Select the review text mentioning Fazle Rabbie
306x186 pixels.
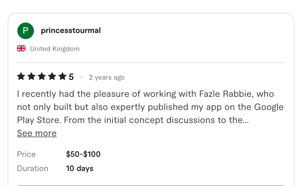click(x=150, y=107)
